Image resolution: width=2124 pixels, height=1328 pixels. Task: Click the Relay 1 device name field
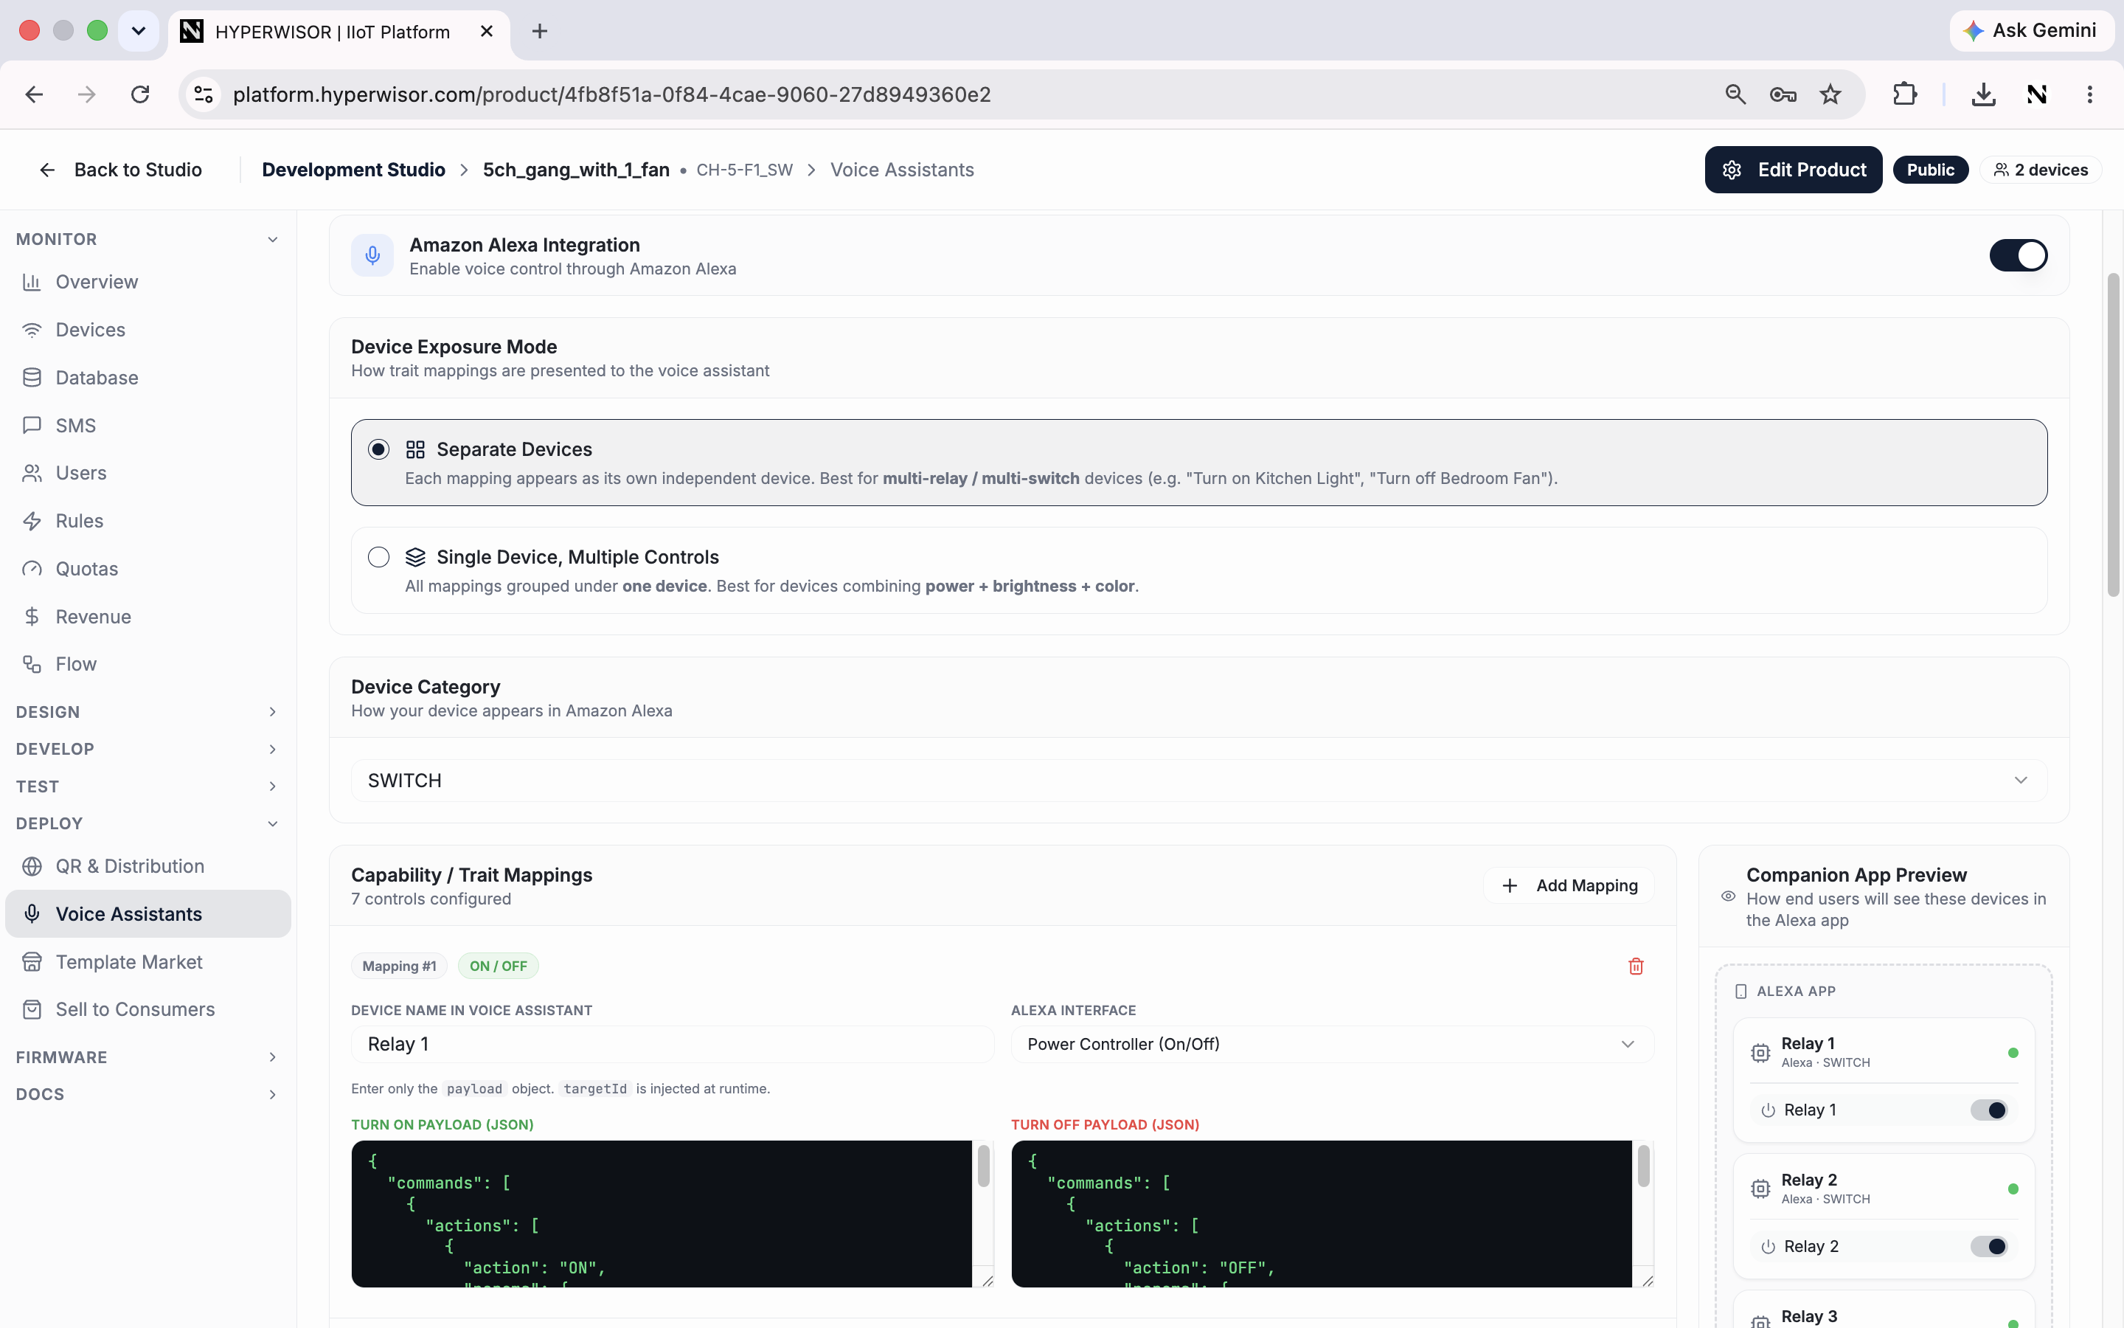[x=673, y=1044]
